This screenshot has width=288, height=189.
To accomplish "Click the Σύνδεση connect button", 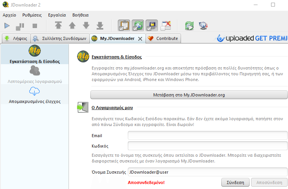I will tap(235, 182).
